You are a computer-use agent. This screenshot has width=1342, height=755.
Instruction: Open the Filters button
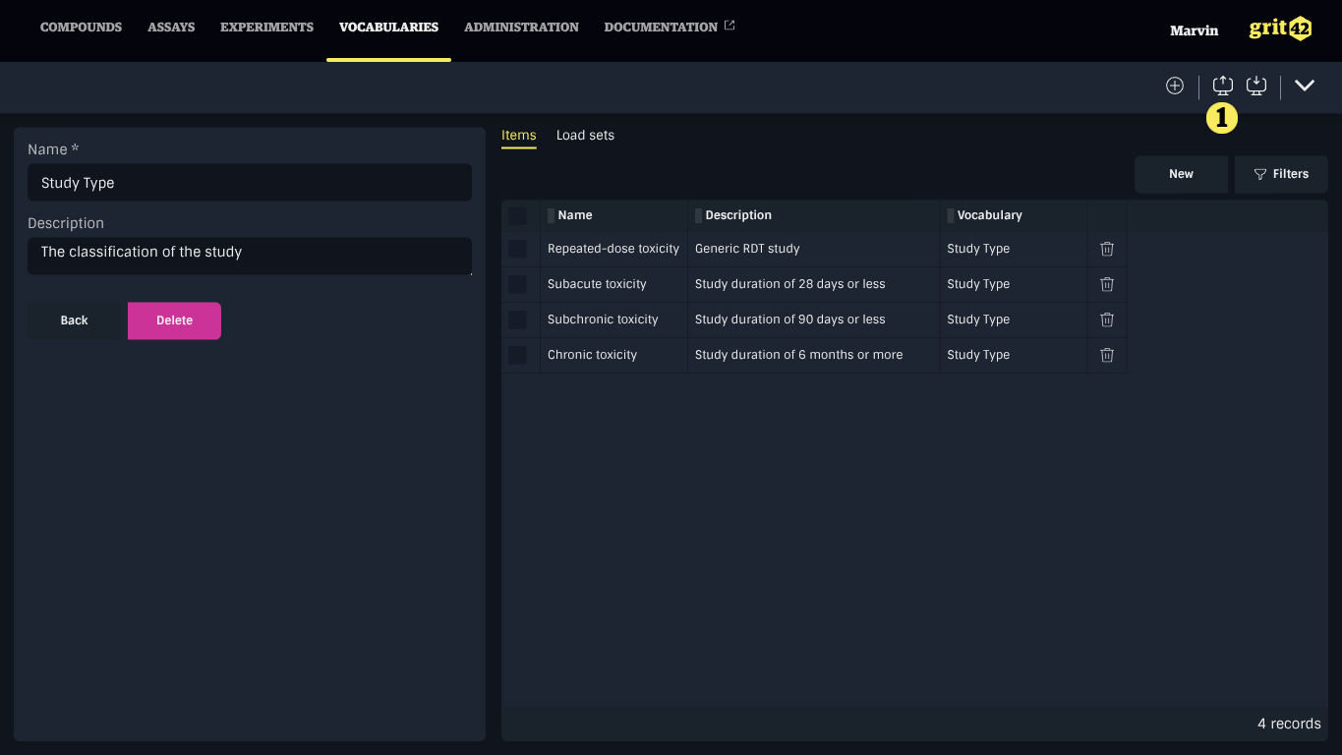point(1281,174)
